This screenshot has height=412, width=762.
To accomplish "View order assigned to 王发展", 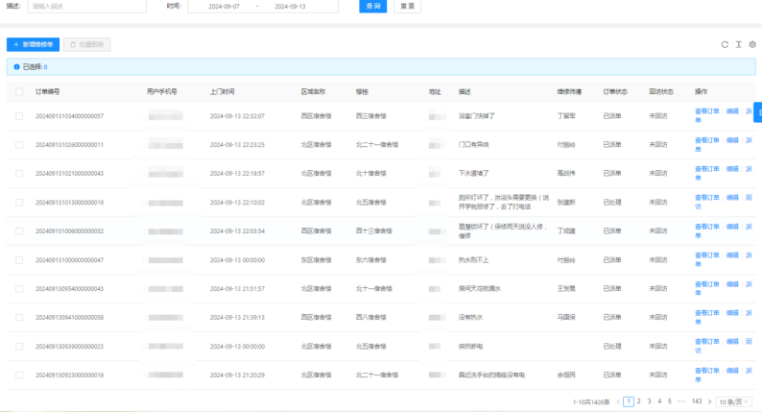I will coord(707,284).
